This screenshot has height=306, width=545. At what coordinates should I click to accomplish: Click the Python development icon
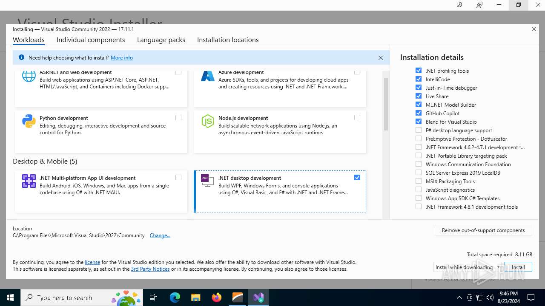pos(29,121)
